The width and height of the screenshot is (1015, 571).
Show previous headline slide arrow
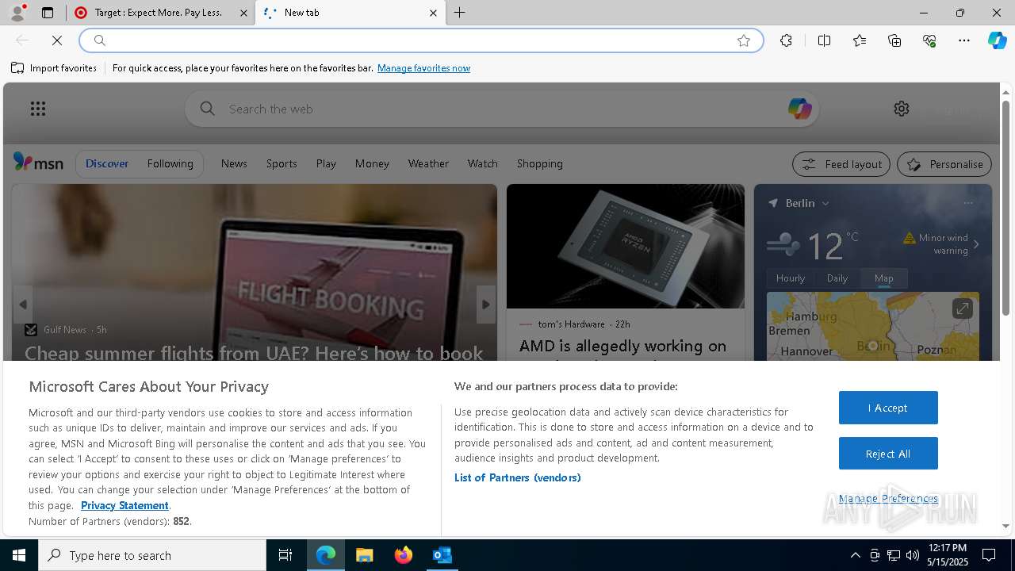[x=23, y=305]
